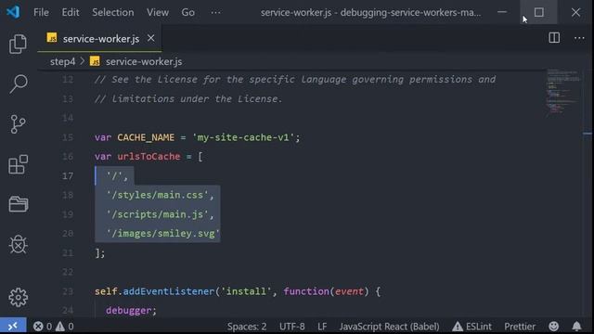
Task: Show warnings count in status bar
Action: [65, 327]
